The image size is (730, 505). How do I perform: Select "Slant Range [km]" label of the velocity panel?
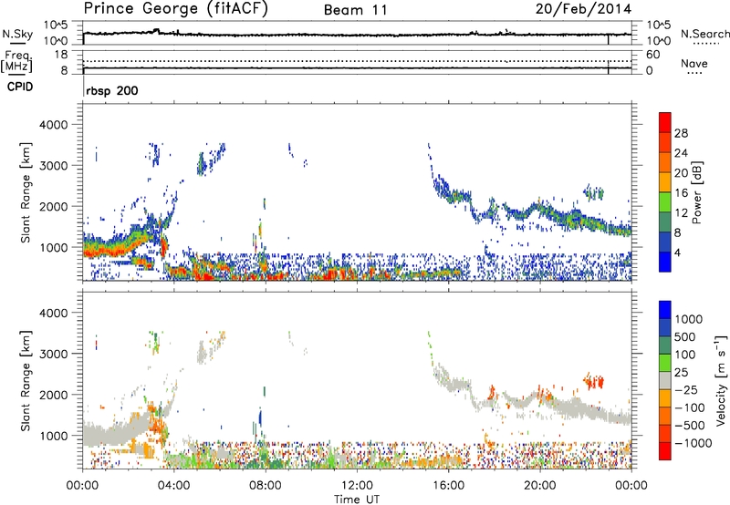pos(26,380)
